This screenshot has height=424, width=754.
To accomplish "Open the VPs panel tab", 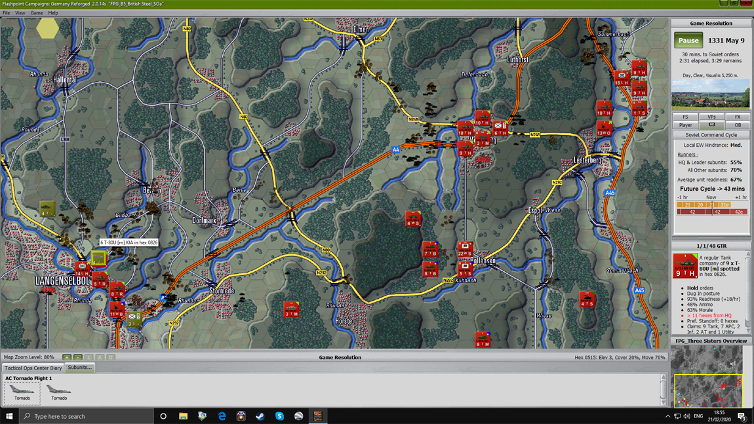I will click(711, 117).
